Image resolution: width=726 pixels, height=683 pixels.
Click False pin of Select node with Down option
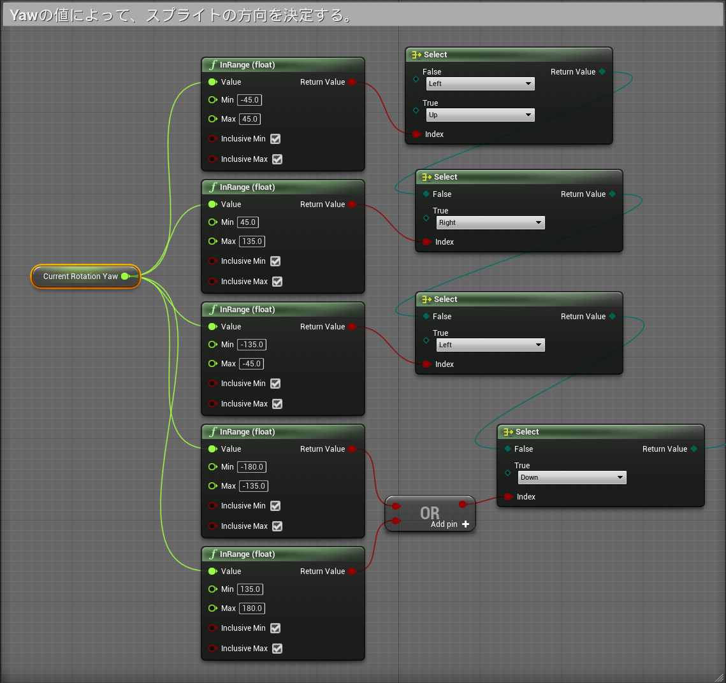point(507,449)
